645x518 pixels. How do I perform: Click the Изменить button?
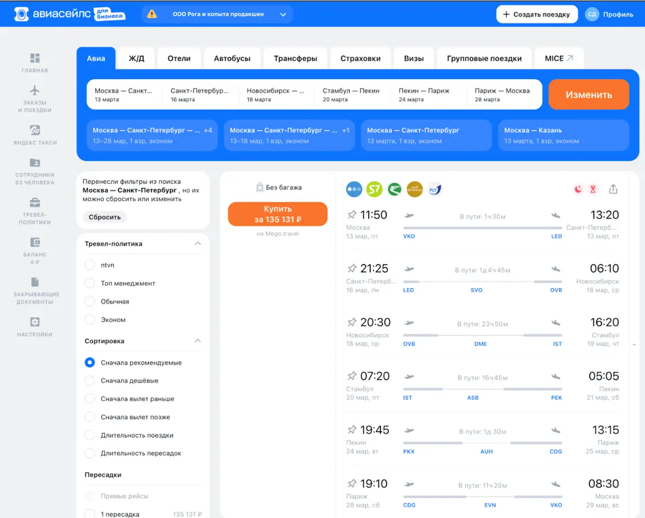tap(589, 94)
